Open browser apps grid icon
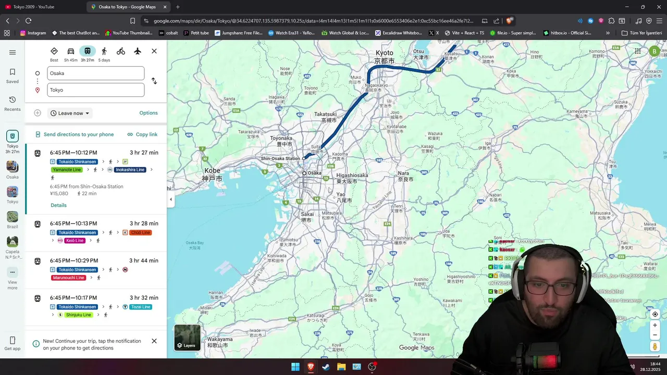Screen dimensions: 667x375 [x=7, y=33]
